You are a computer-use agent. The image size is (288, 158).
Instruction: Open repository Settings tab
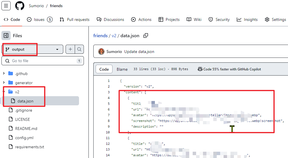coord(275,19)
